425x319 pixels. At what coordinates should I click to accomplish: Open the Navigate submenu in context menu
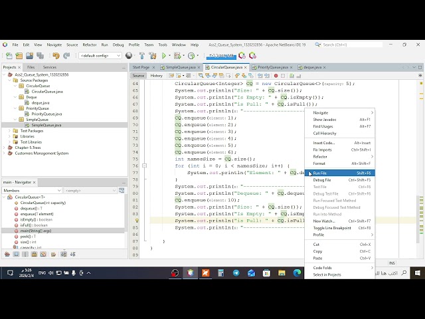point(340,112)
